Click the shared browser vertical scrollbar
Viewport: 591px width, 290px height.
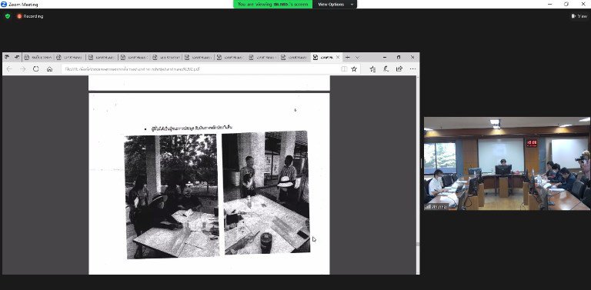(417, 175)
